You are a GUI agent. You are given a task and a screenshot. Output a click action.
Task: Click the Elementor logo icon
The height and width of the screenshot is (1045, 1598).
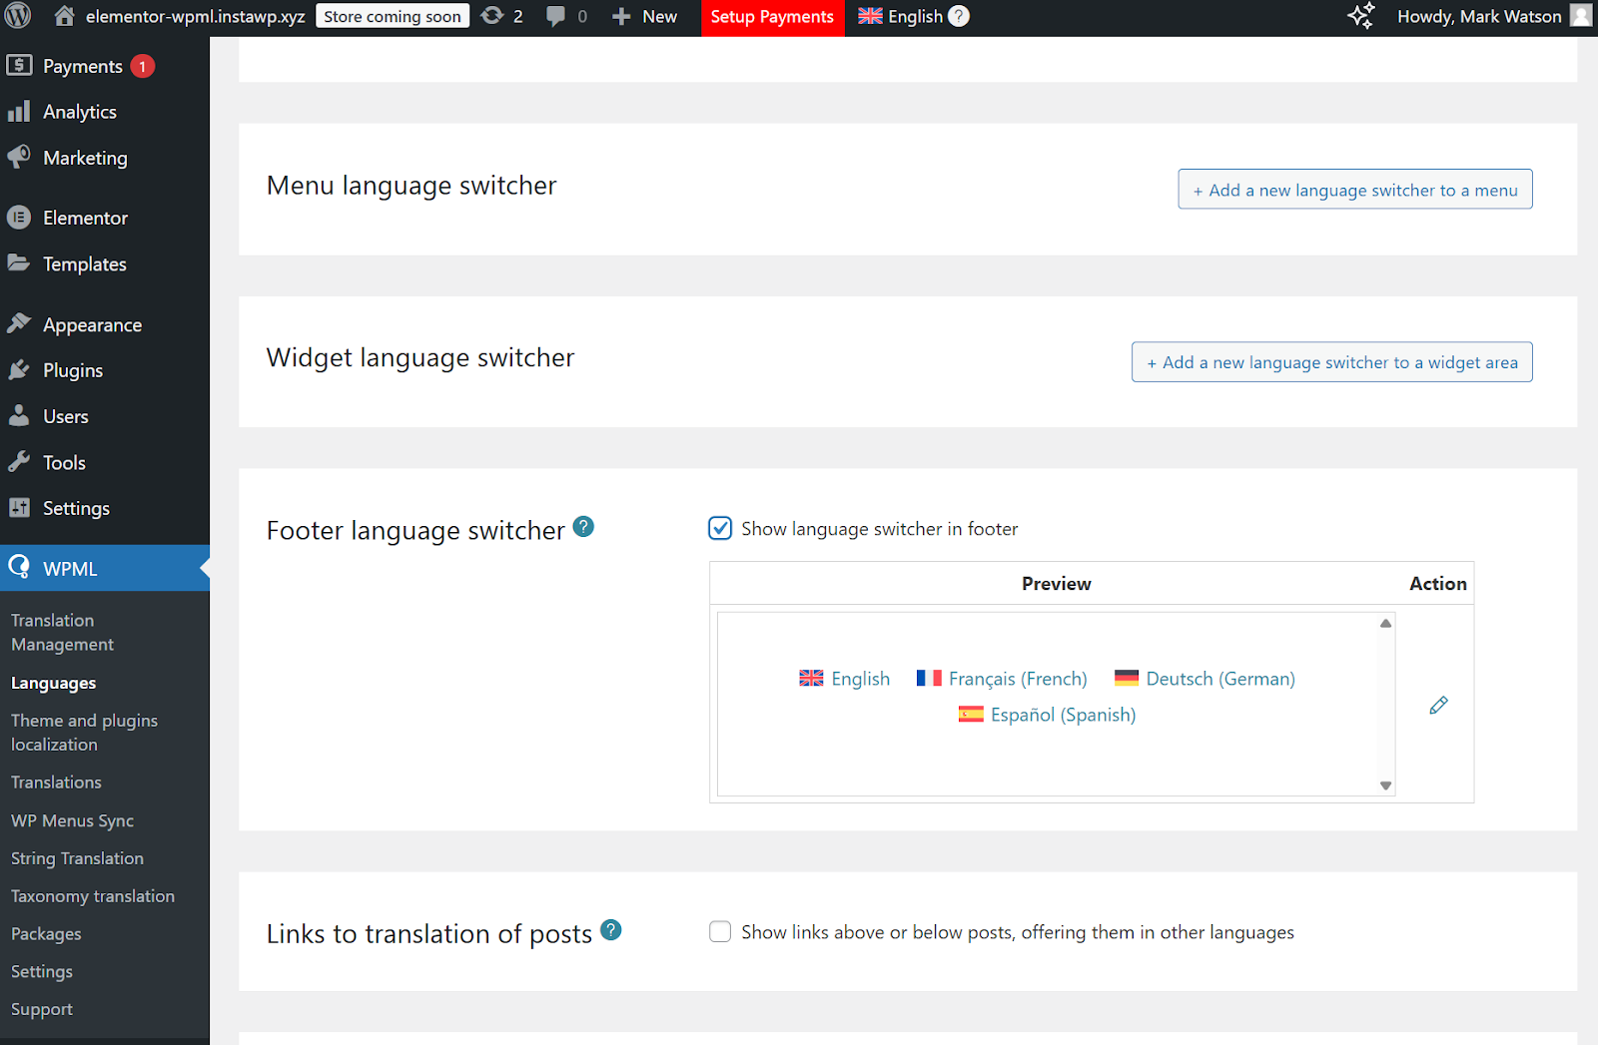[19, 218]
